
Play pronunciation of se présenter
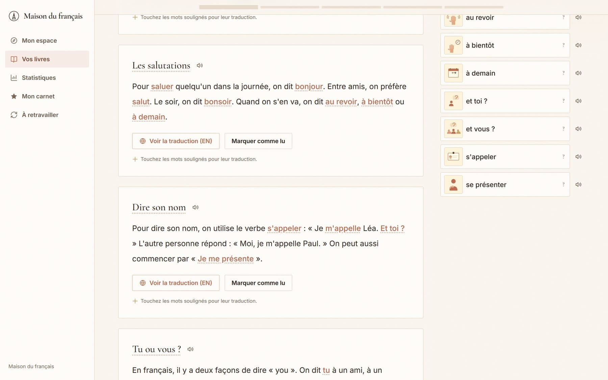[x=578, y=184]
